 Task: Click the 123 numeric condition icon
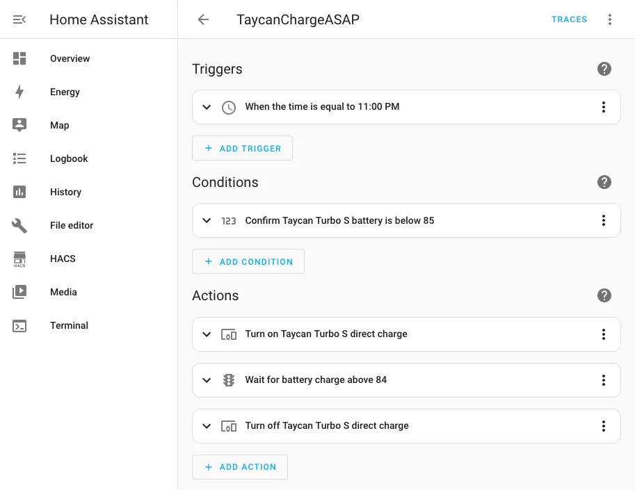point(229,220)
